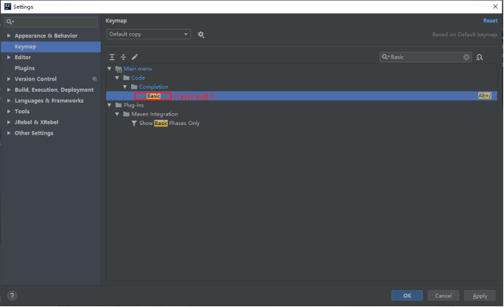Click the Plug-ins folder icon
The image size is (504, 307).
(118, 105)
